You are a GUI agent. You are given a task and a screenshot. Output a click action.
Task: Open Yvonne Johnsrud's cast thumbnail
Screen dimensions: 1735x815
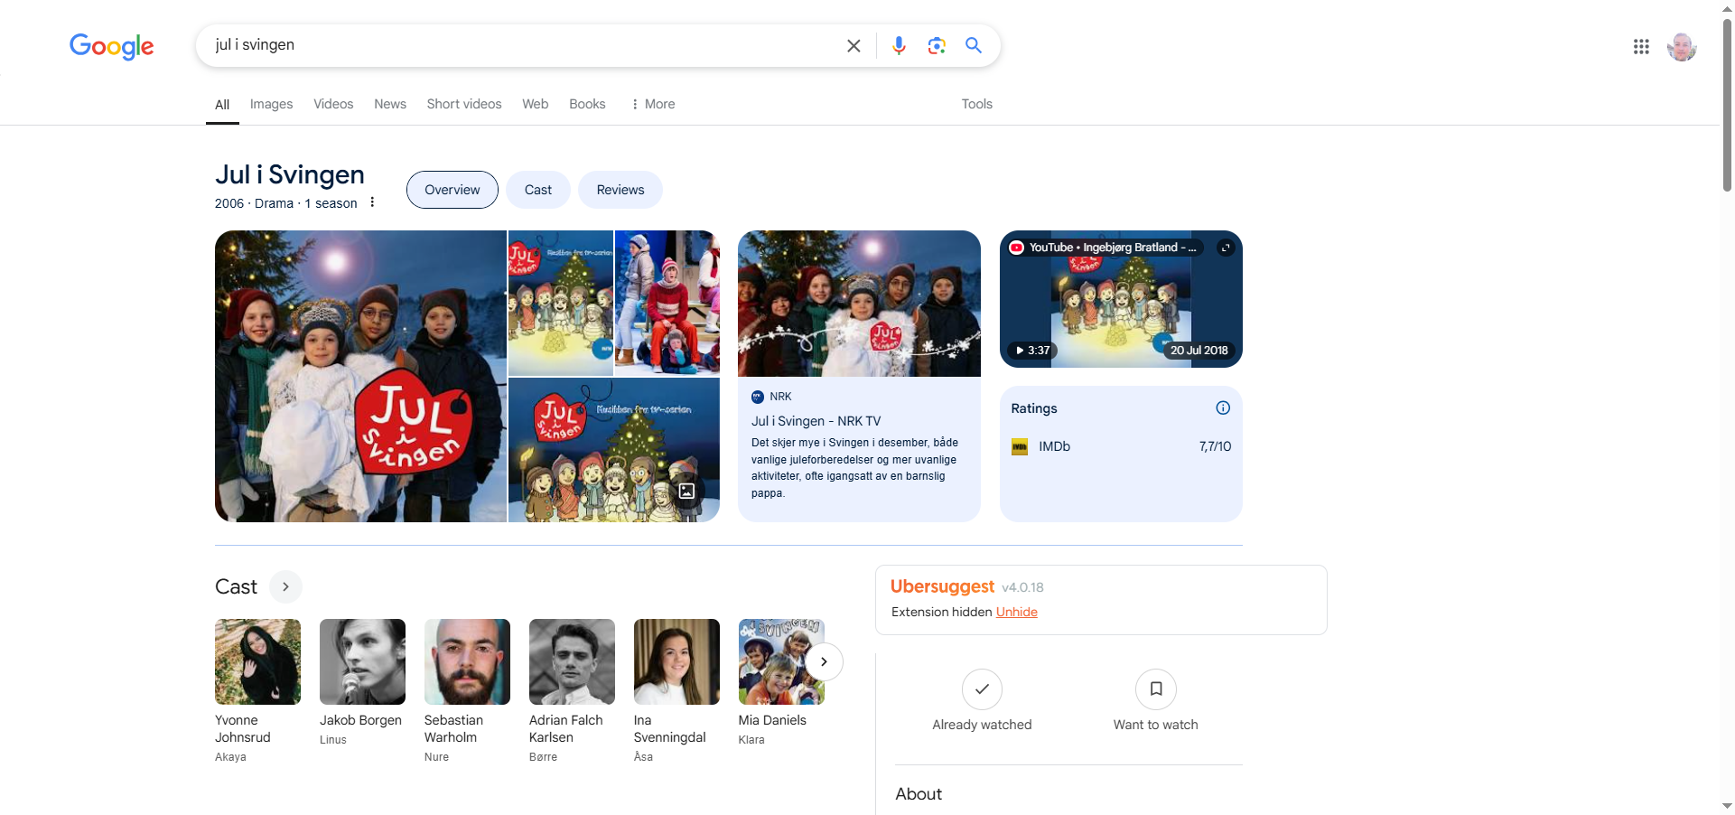pyautogui.click(x=257, y=661)
